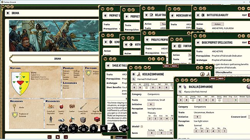Click chat bubble icon in Keulia window header
Screen dimensions: 250x140
pyautogui.click(x=145, y=68)
